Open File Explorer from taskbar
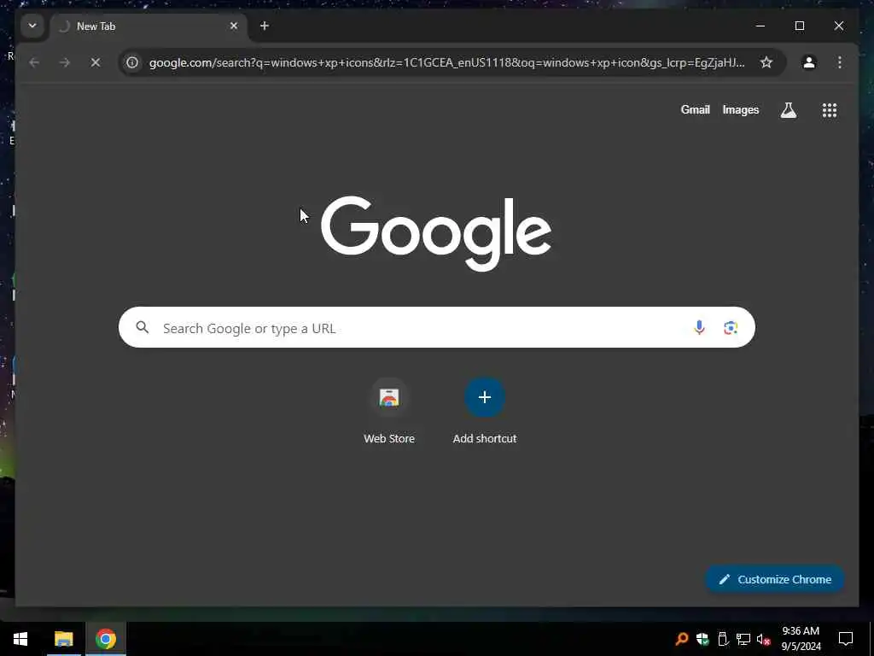 click(x=63, y=639)
